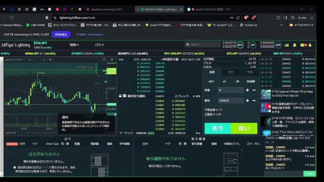Click the lock icon beside last traded price

(x=120, y=96)
